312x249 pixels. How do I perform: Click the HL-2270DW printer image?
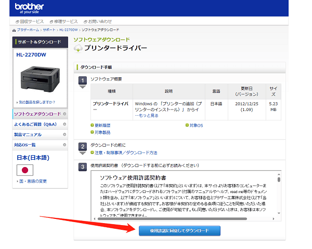[40, 79]
